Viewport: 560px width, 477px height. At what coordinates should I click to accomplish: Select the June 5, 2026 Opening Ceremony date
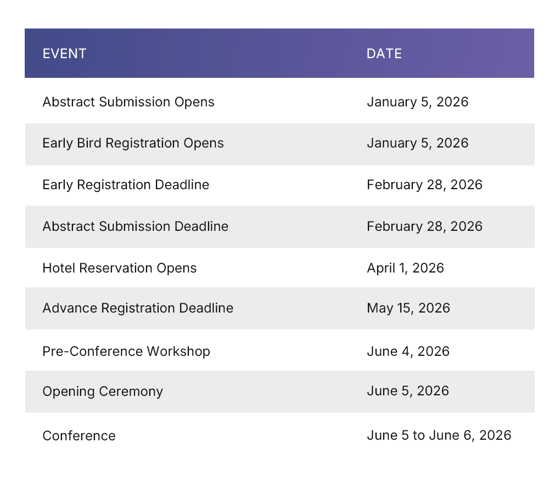[407, 391]
